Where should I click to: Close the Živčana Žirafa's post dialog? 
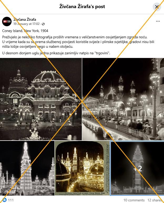coord(157,7)
